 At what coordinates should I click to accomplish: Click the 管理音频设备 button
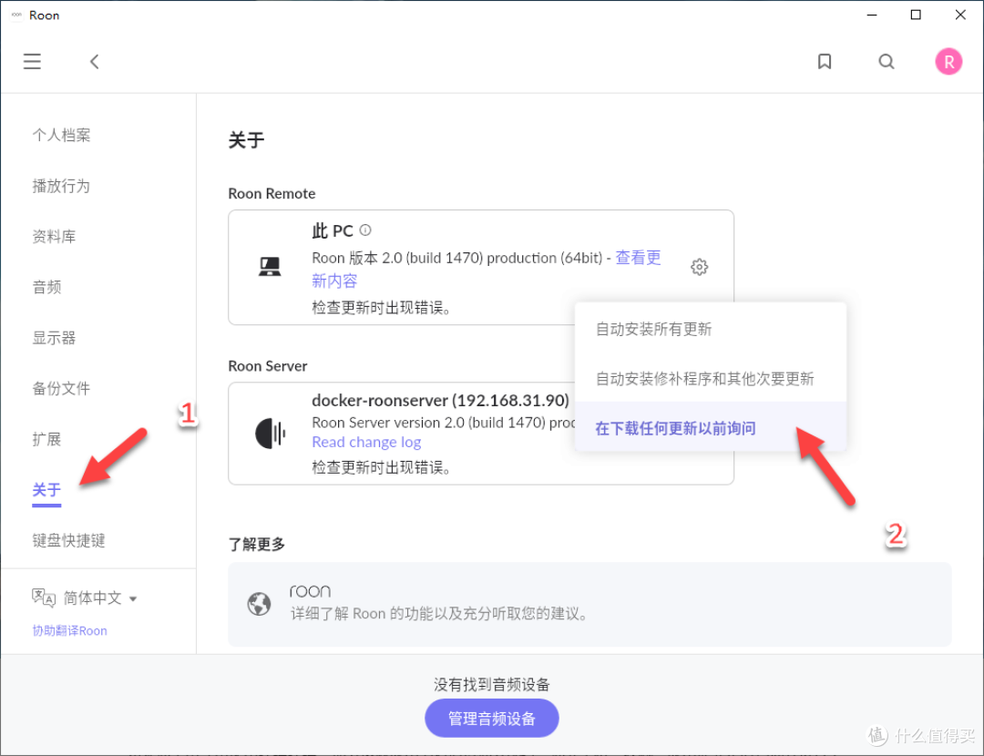491,718
